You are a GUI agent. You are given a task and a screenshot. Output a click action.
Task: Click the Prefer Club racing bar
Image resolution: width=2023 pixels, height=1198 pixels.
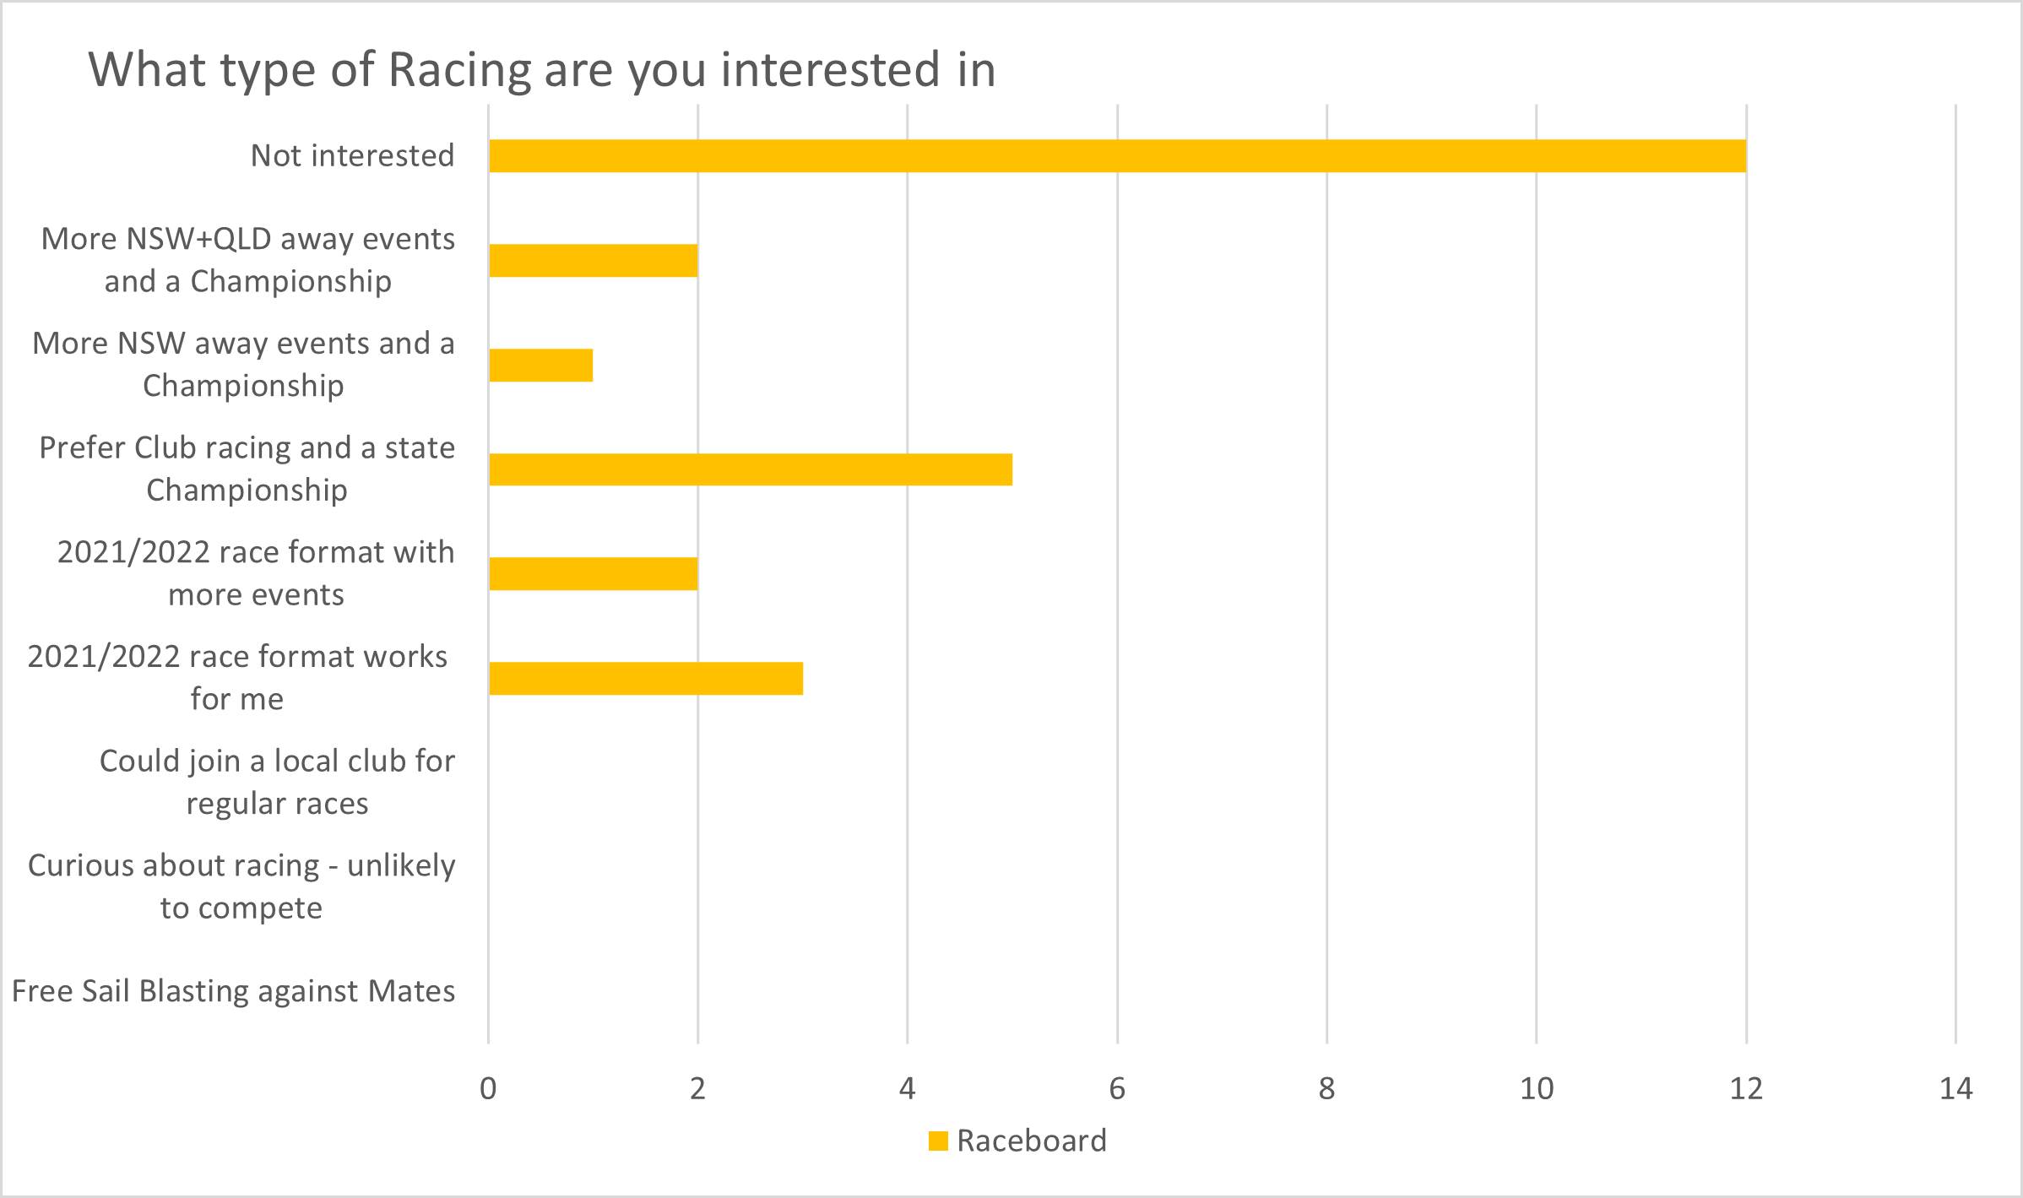pyautogui.click(x=750, y=469)
